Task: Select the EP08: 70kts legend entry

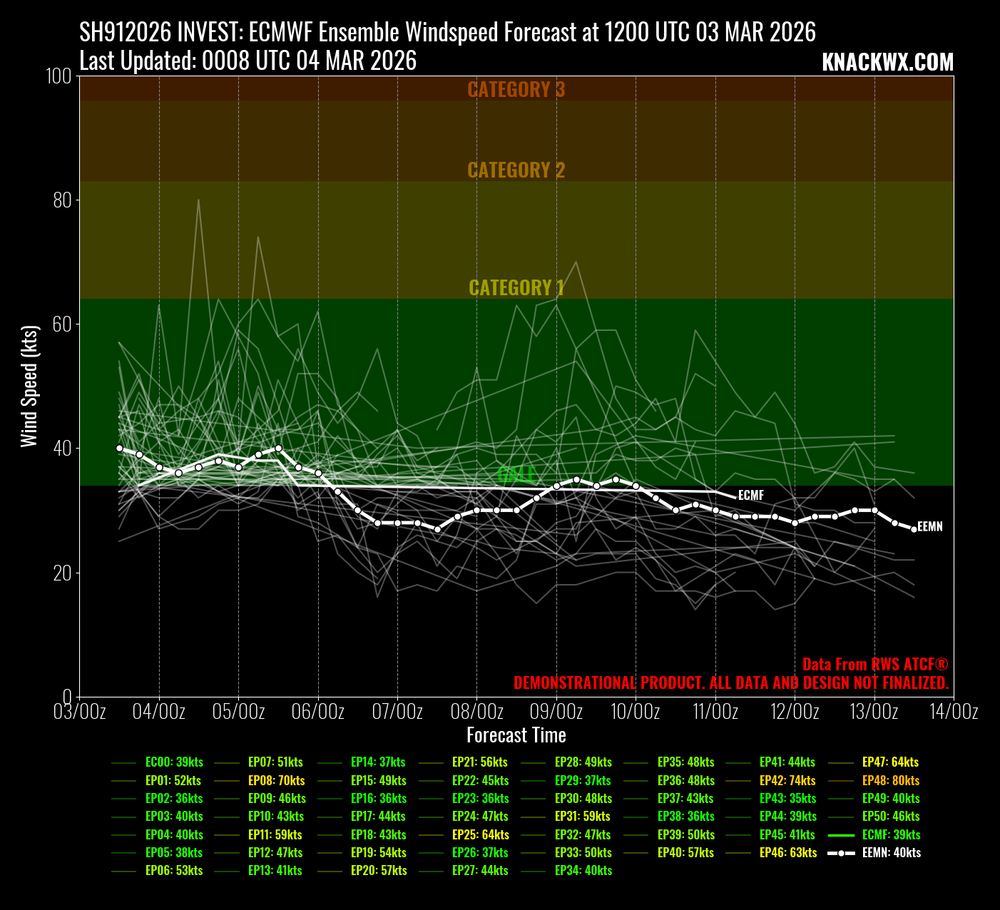Action: point(276,780)
